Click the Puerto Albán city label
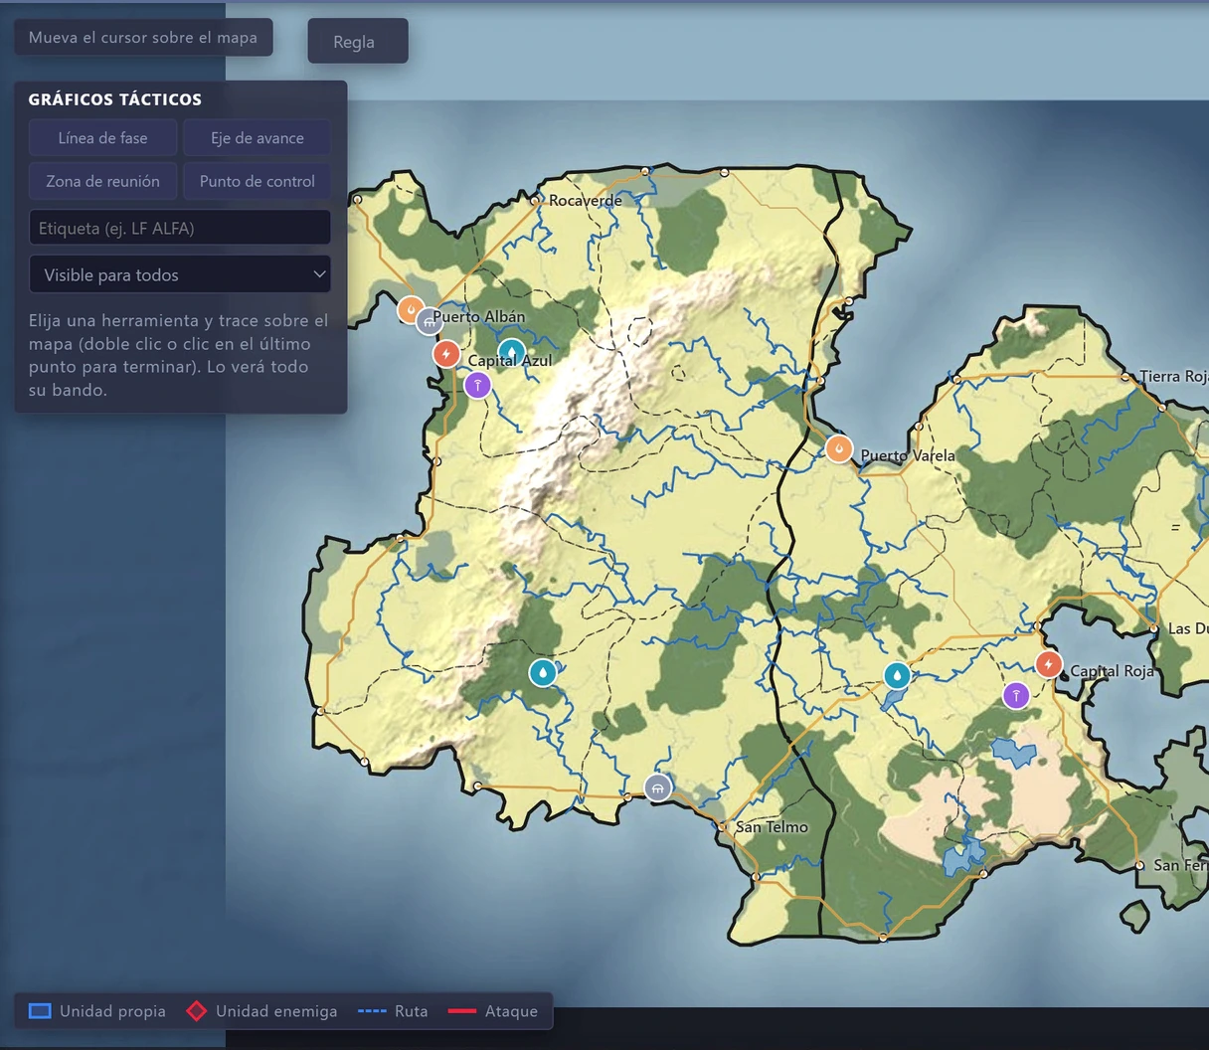The image size is (1209, 1050). pos(478,317)
